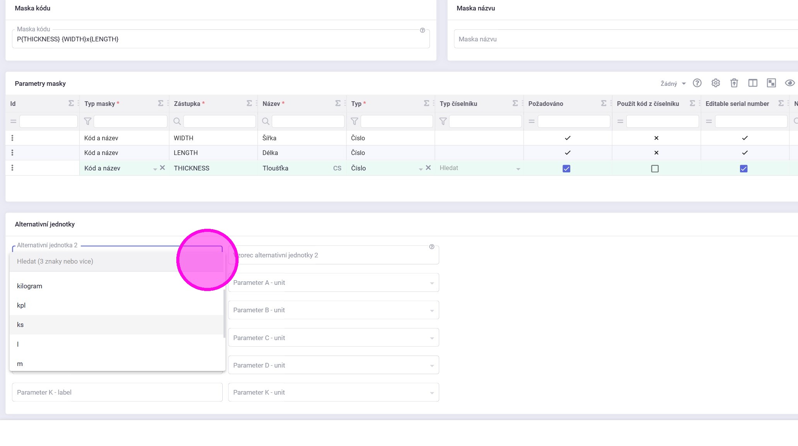The image size is (798, 446).
Task: Uncheck Požadováno checkbox in THICKNESS row
Action: pyautogui.click(x=566, y=169)
